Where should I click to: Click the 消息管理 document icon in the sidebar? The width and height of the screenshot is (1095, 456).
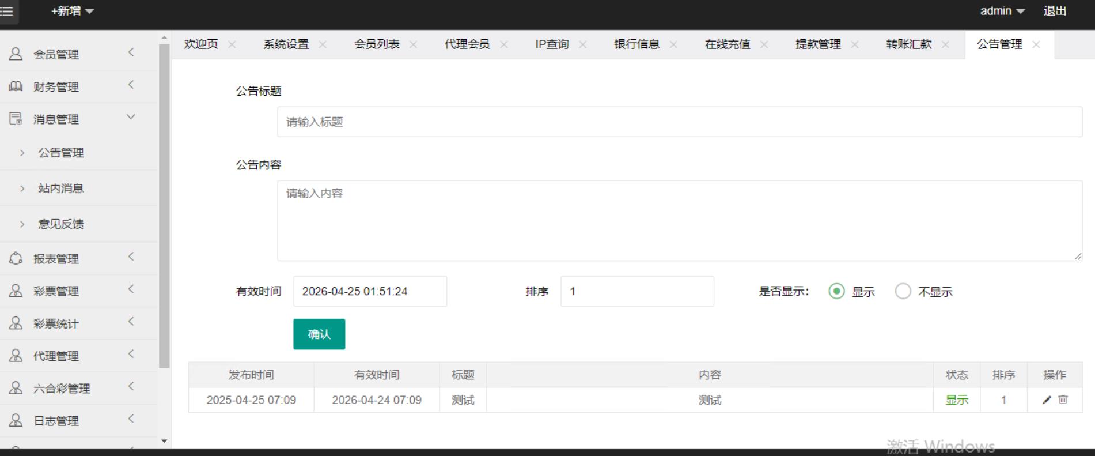[16, 119]
